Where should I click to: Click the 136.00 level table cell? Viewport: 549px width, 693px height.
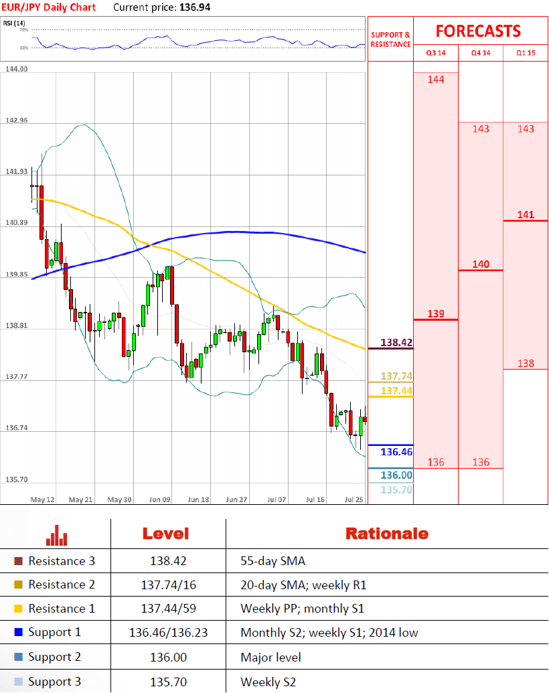pyautogui.click(x=168, y=658)
